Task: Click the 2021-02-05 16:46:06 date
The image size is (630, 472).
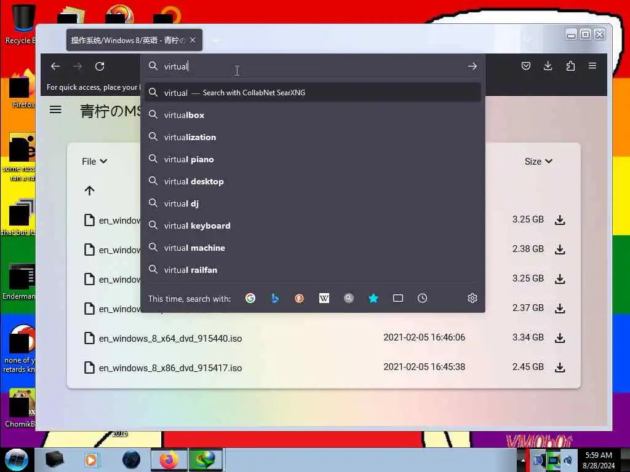Action: [425, 337]
